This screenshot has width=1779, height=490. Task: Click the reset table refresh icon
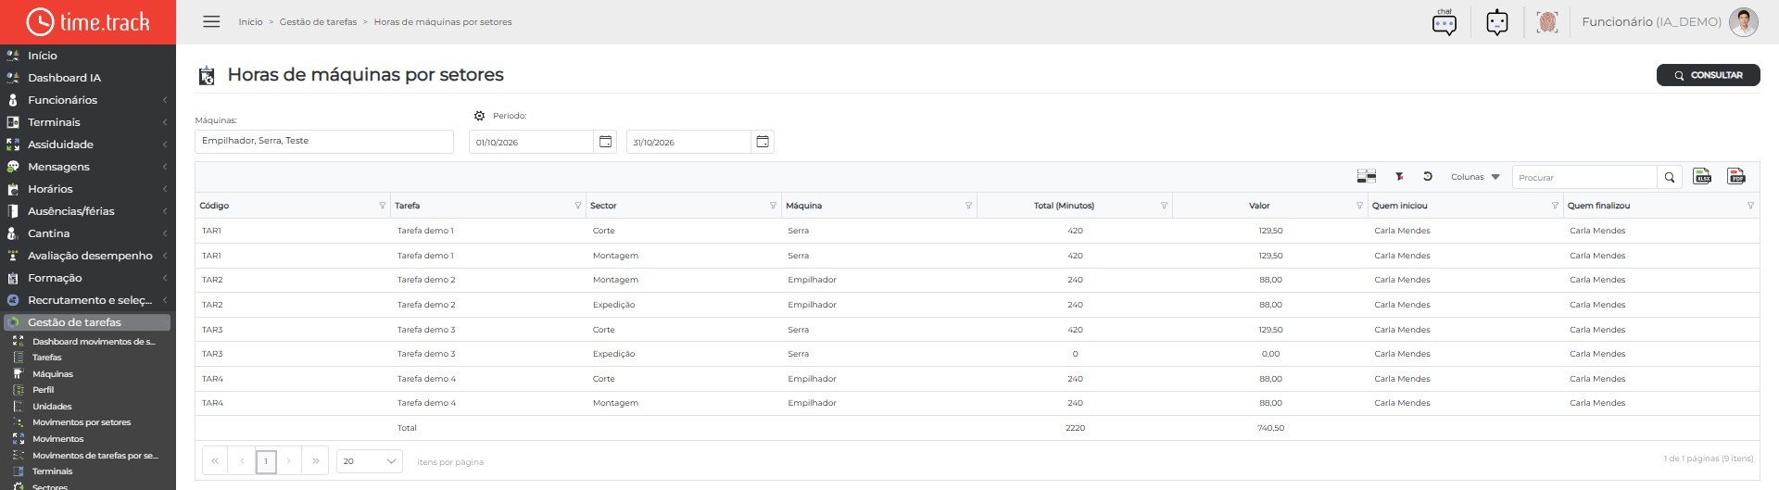click(1428, 176)
